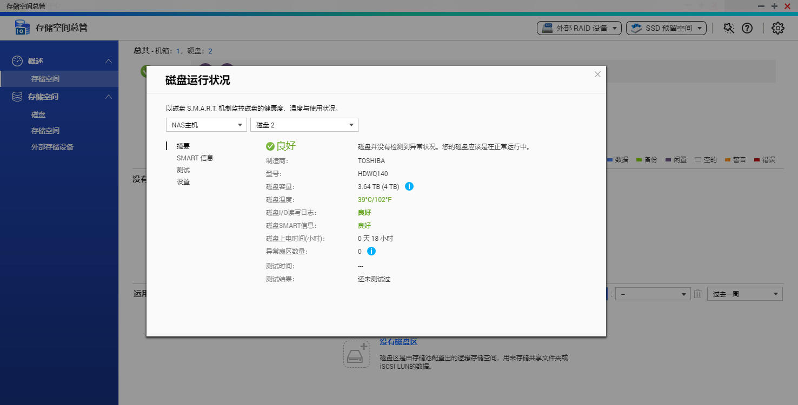Click info icon beside 3.64 TB capacity
Screen dimensions: 798x405
[409, 186]
